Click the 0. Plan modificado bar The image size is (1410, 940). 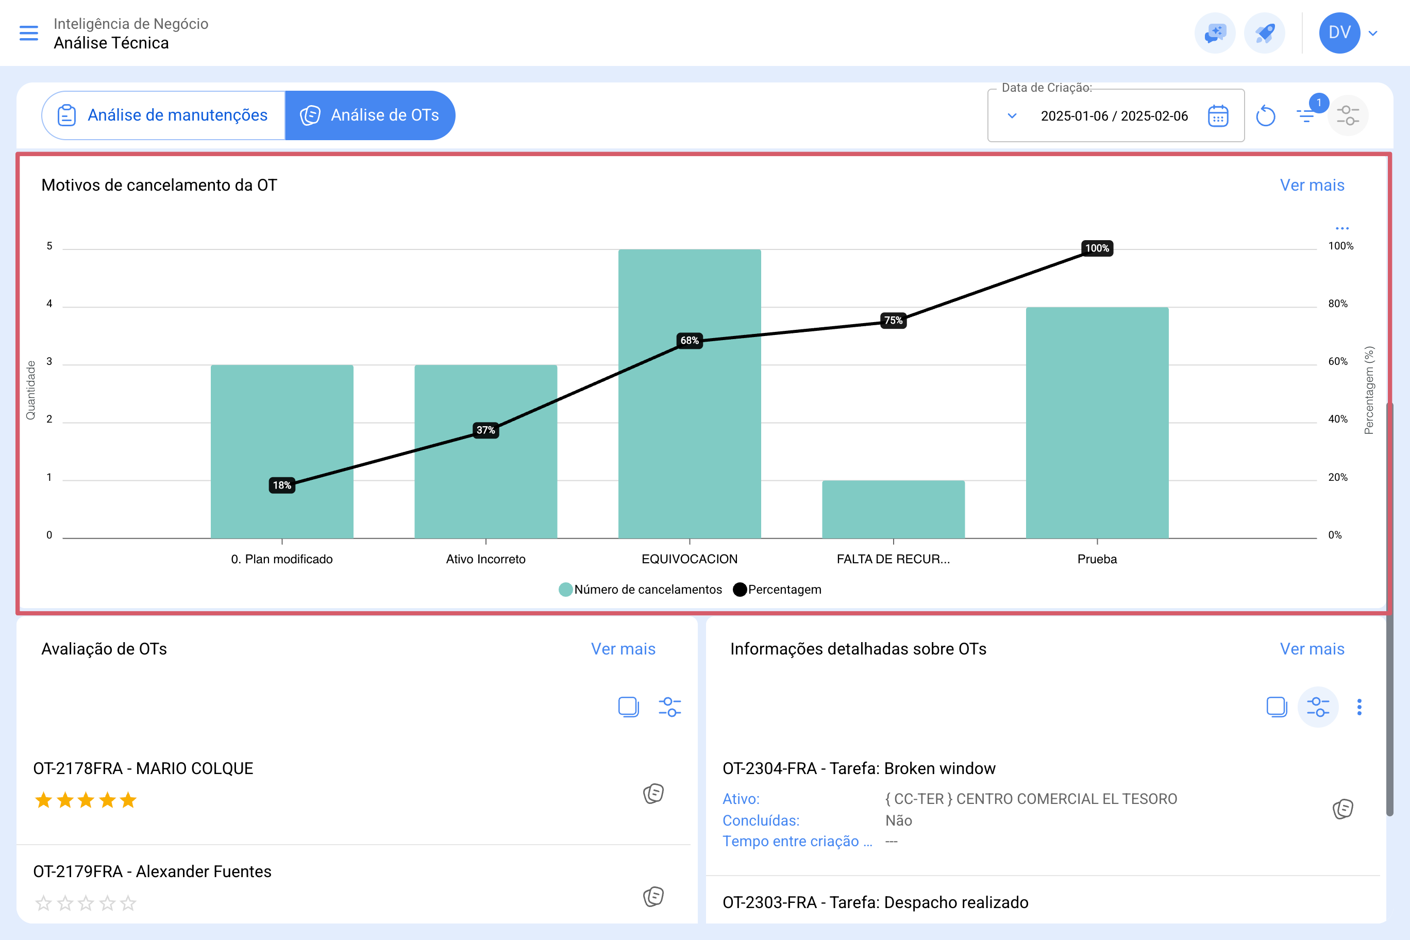[x=282, y=451]
